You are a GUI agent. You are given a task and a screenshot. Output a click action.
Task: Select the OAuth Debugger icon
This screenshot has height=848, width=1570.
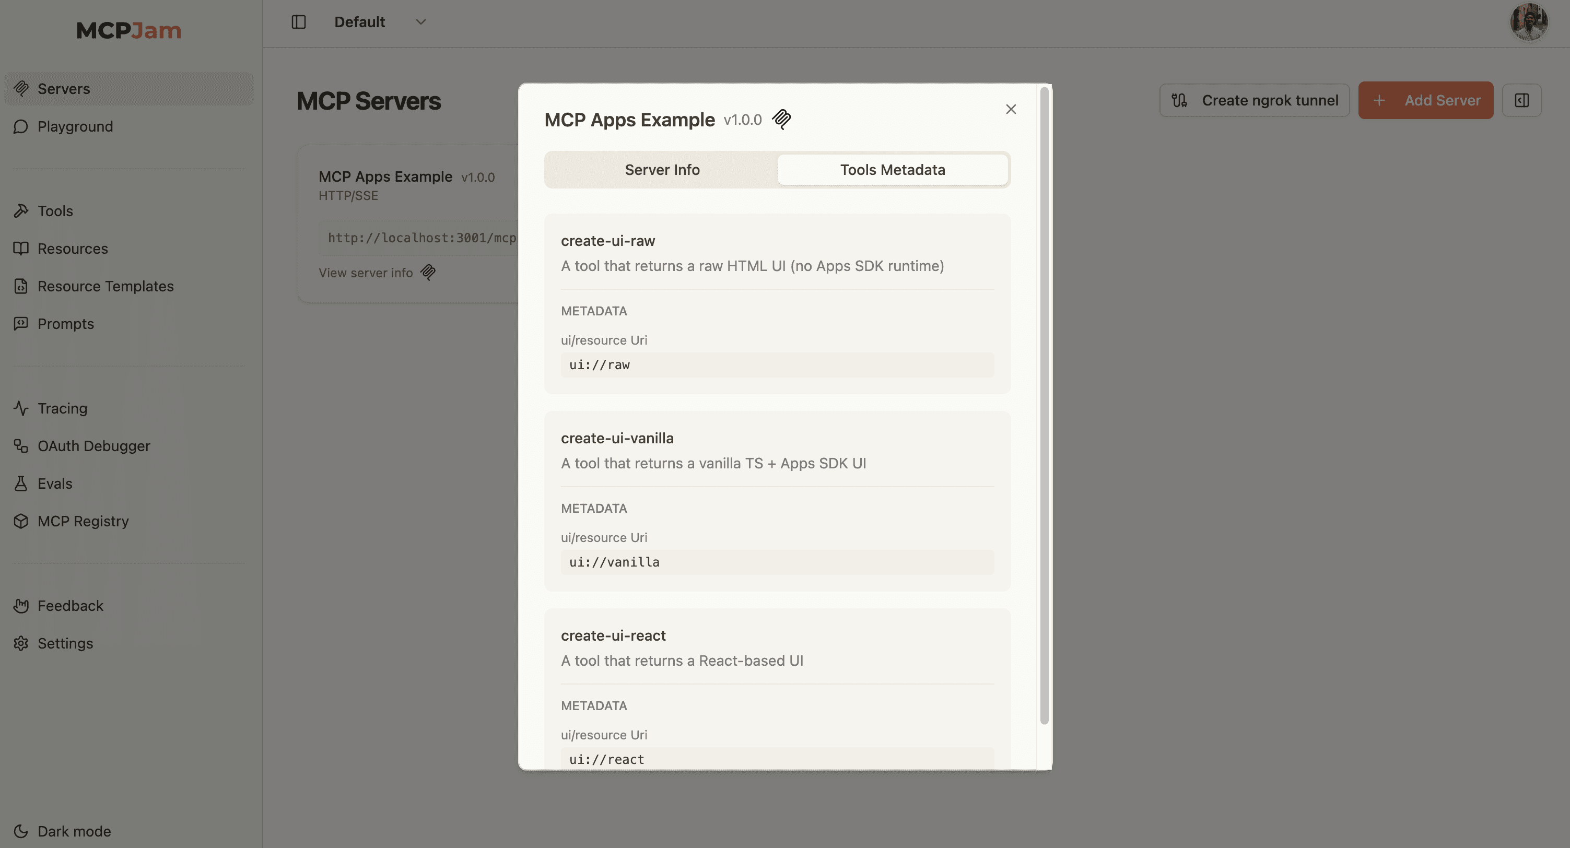tap(21, 446)
